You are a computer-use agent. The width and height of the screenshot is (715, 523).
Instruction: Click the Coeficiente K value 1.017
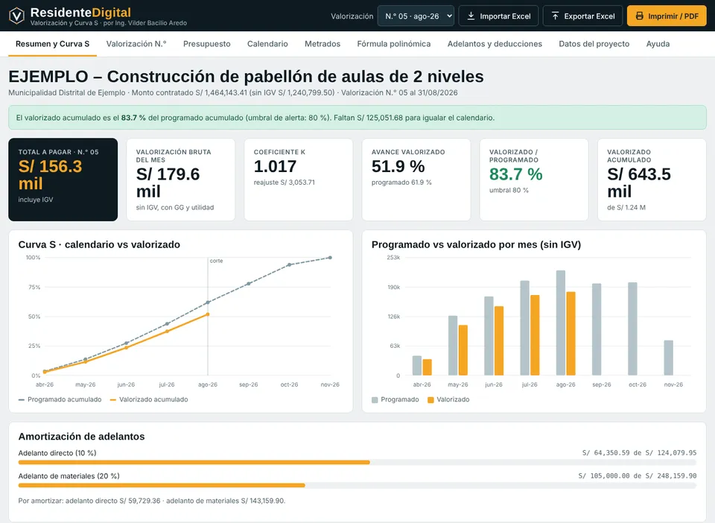coord(275,166)
